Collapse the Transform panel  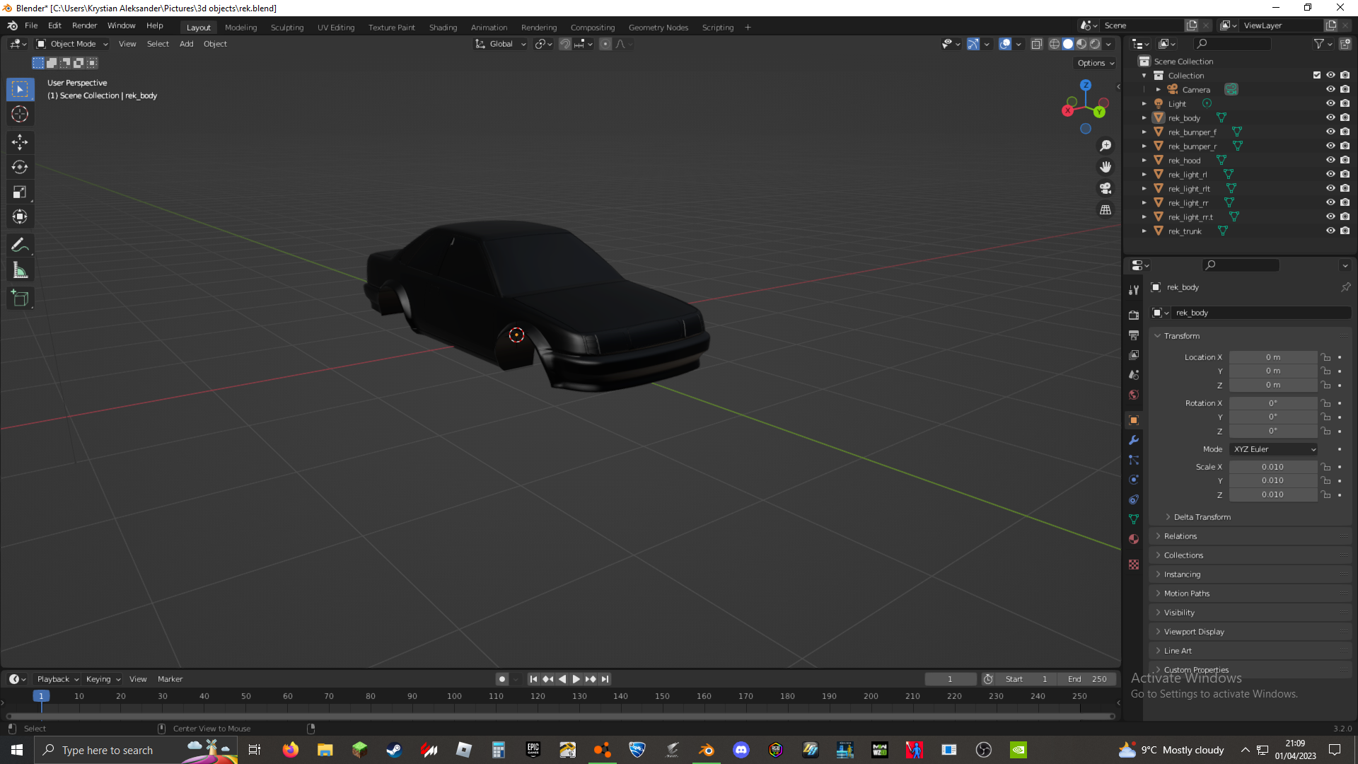[1182, 336]
